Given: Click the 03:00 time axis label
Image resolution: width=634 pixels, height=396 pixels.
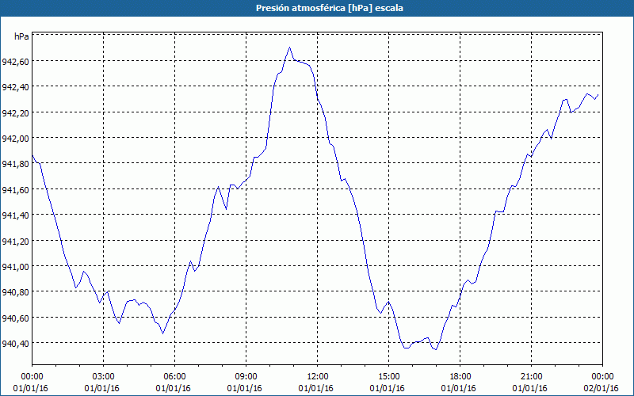Looking at the screenshot, I should [104, 377].
